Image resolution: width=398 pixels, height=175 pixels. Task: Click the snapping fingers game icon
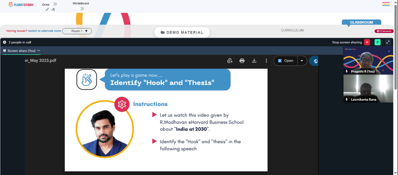86,79
